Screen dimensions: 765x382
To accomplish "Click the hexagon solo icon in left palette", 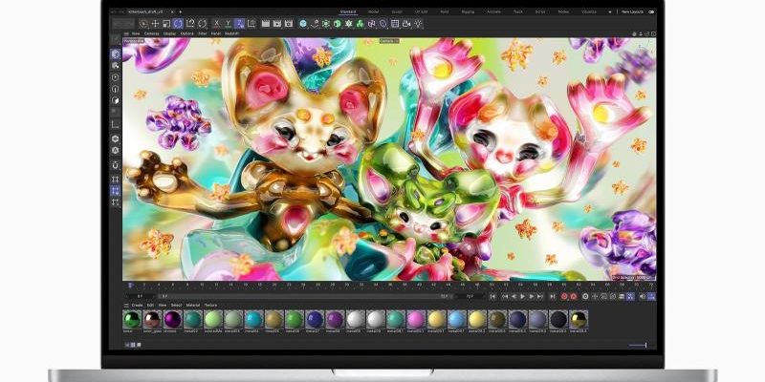I will (x=115, y=138).
